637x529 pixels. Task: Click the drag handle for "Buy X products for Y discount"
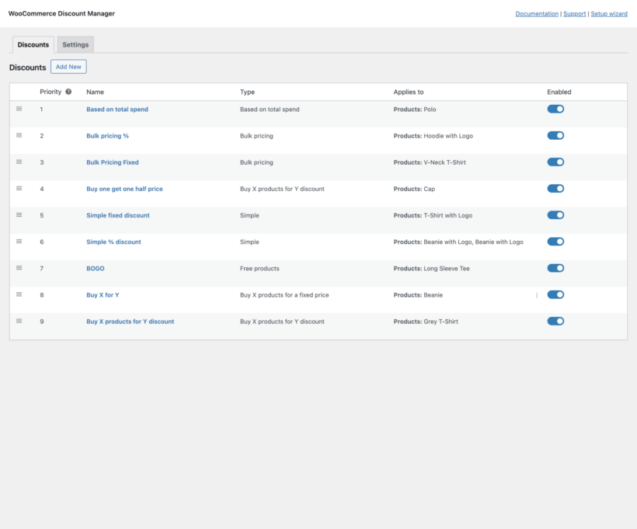pos(19,321)
